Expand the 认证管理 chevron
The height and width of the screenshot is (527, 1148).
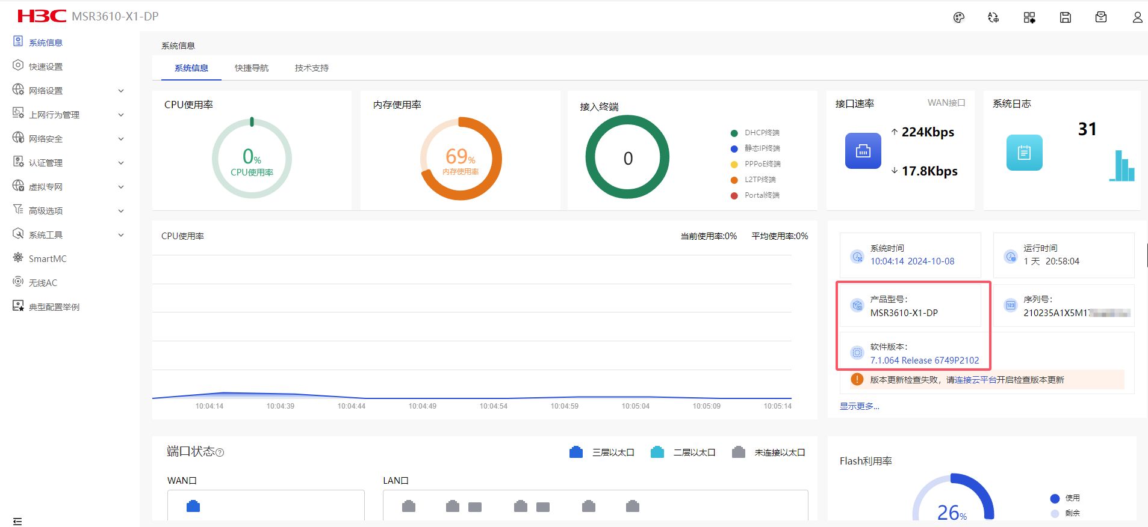(121, 163)
